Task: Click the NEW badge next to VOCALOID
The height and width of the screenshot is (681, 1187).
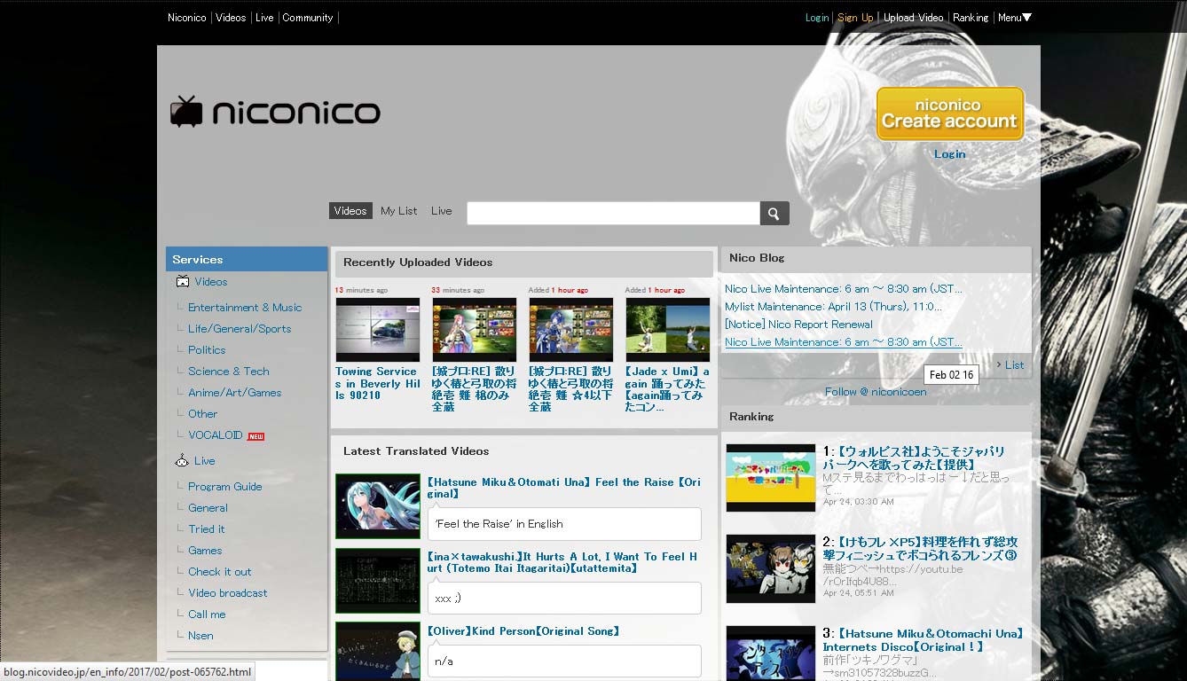Action: [255, 436]
